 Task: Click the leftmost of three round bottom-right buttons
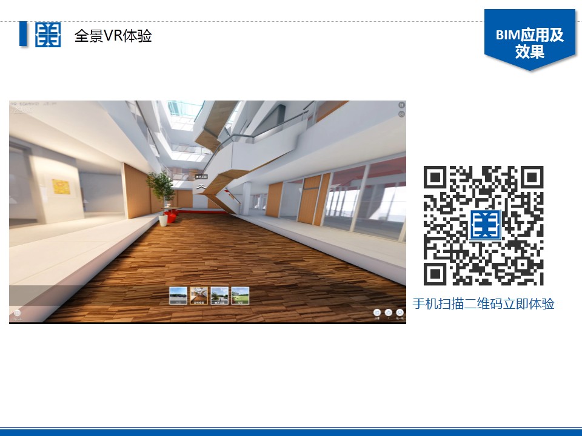click(x=377, y=312)
